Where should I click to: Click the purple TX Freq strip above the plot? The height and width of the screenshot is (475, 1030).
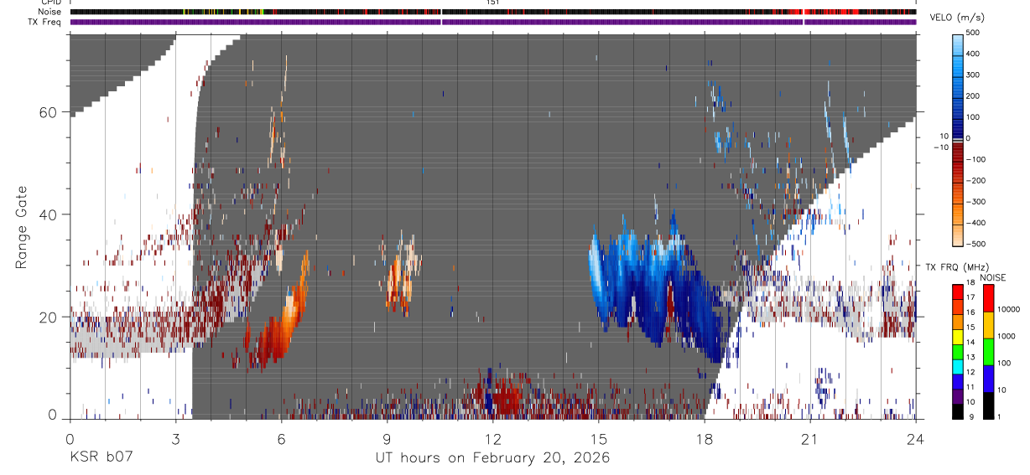click(493, 22)
